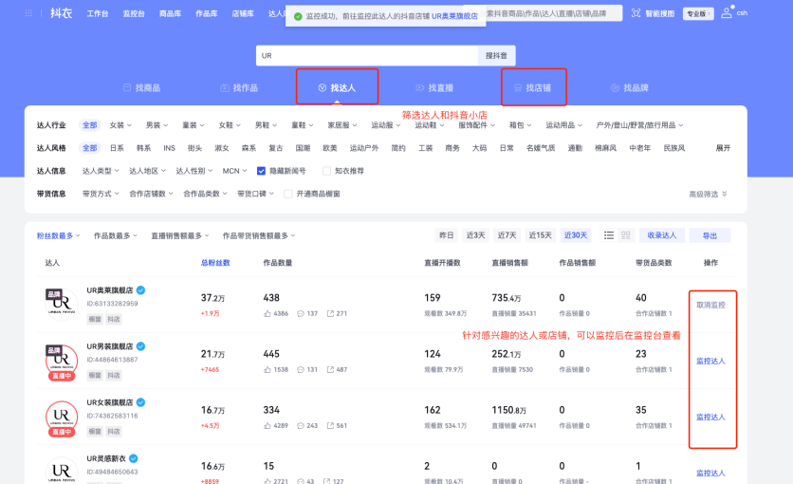The width and height of the screenshot is (793, 484).
Task: Select 韩系 style filter
Action: 143,148
